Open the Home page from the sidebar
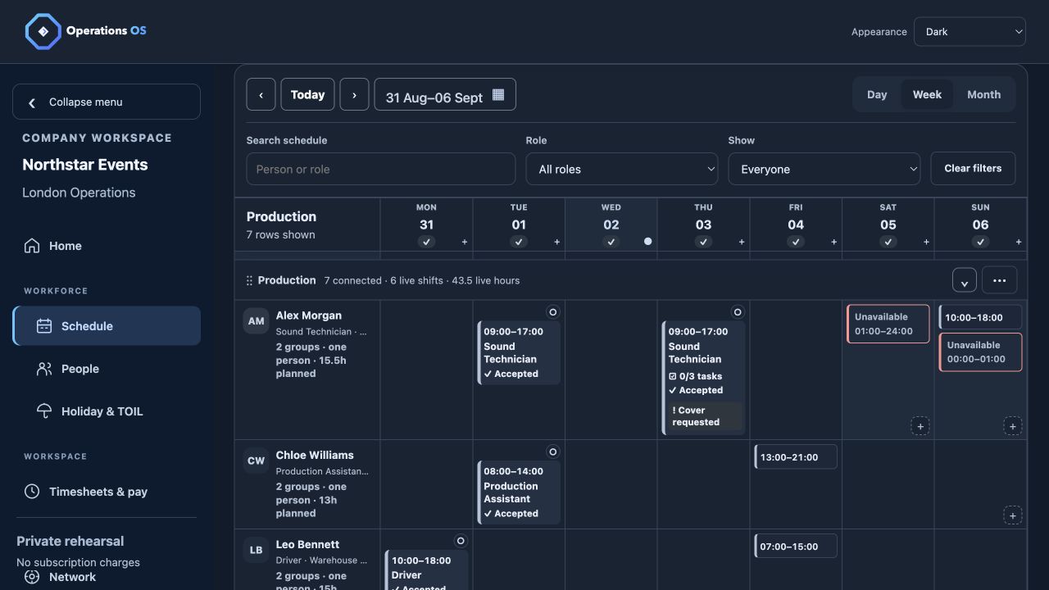This screenshot has height=590, width=1049. pyautogui.click(x=107, y=246)
